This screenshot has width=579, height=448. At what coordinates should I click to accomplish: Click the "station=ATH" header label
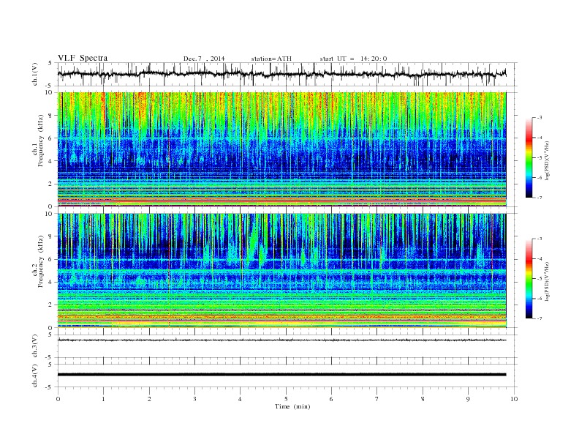click(271, 59)
